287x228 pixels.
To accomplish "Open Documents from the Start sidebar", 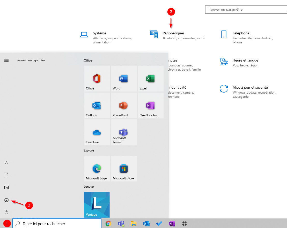I will (6, 175).
